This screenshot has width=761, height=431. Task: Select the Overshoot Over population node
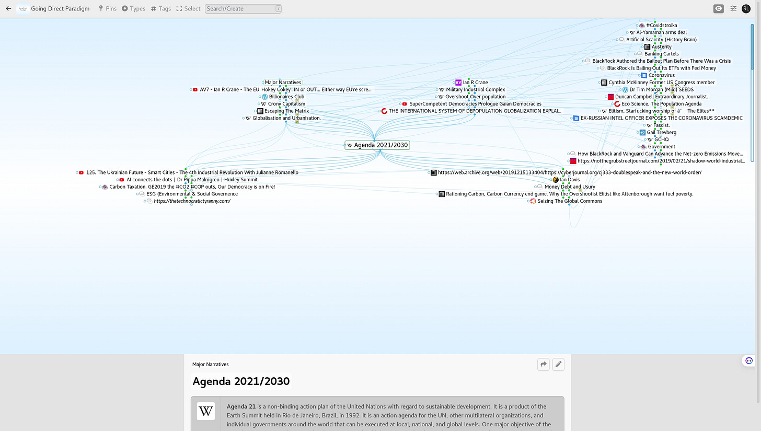tap(471, 97)
